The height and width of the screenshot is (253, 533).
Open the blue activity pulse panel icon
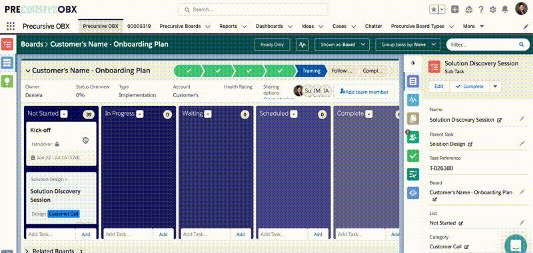click(x=412, y=100)
